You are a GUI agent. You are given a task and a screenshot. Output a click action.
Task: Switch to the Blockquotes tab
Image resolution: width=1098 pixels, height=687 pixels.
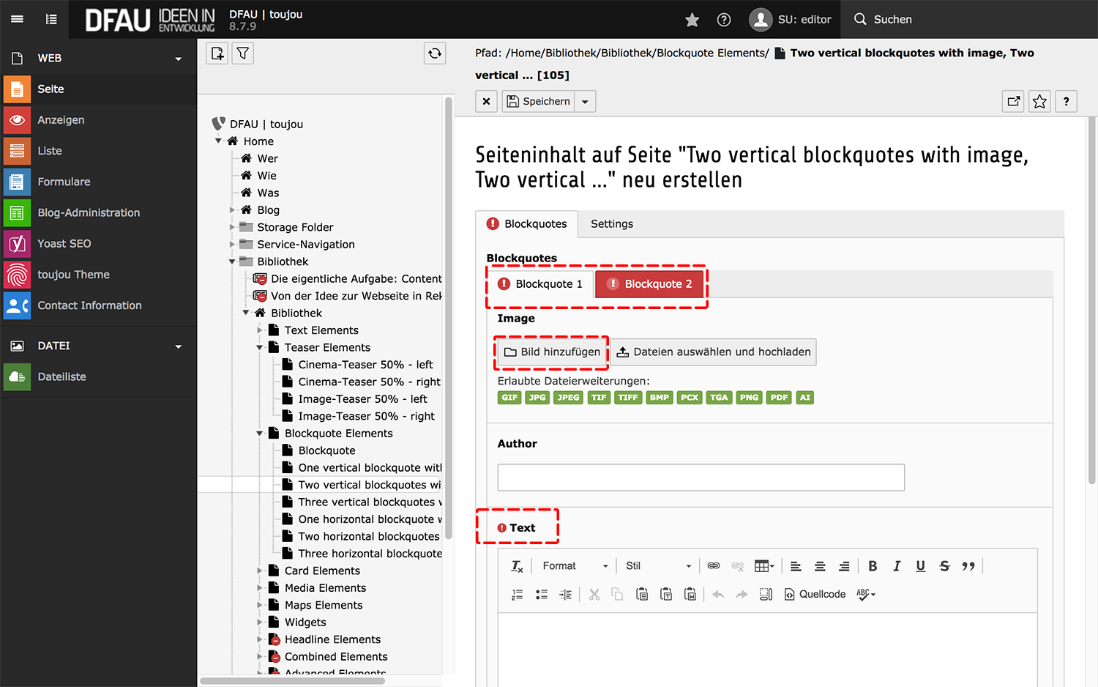click(x=527, y=224)
